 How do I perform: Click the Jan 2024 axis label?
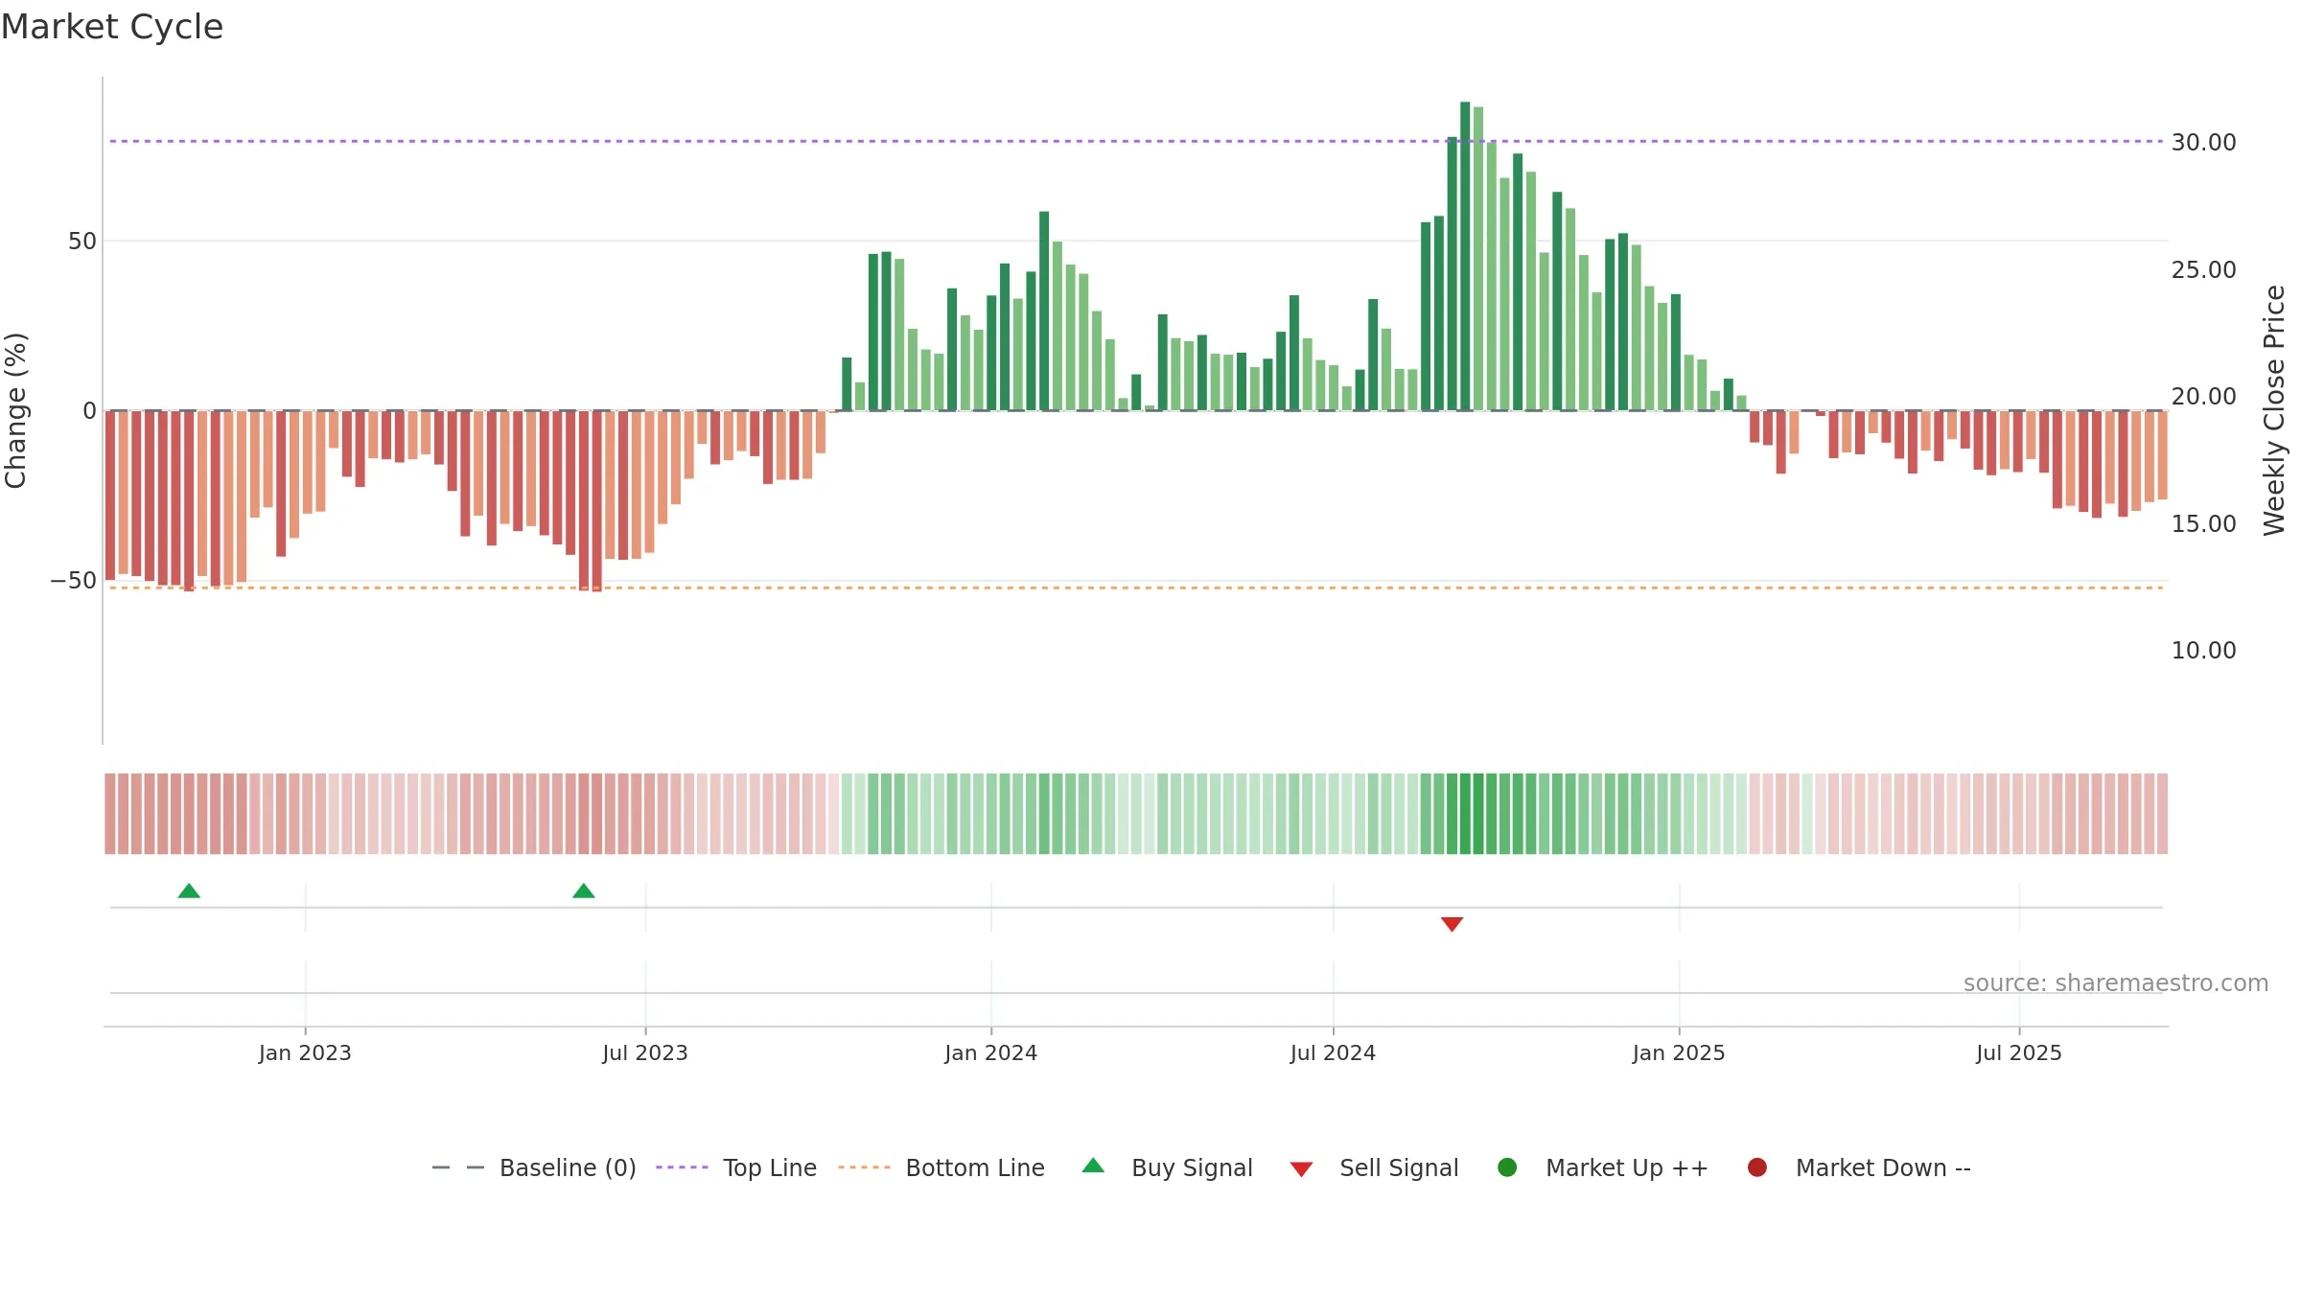click(990, 1052)
